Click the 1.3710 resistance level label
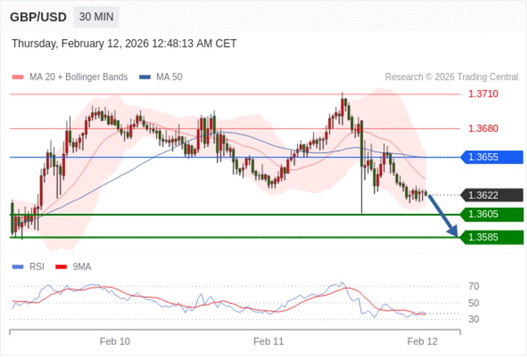The width and height of the screenshot is (527, 357). (483, 94)
